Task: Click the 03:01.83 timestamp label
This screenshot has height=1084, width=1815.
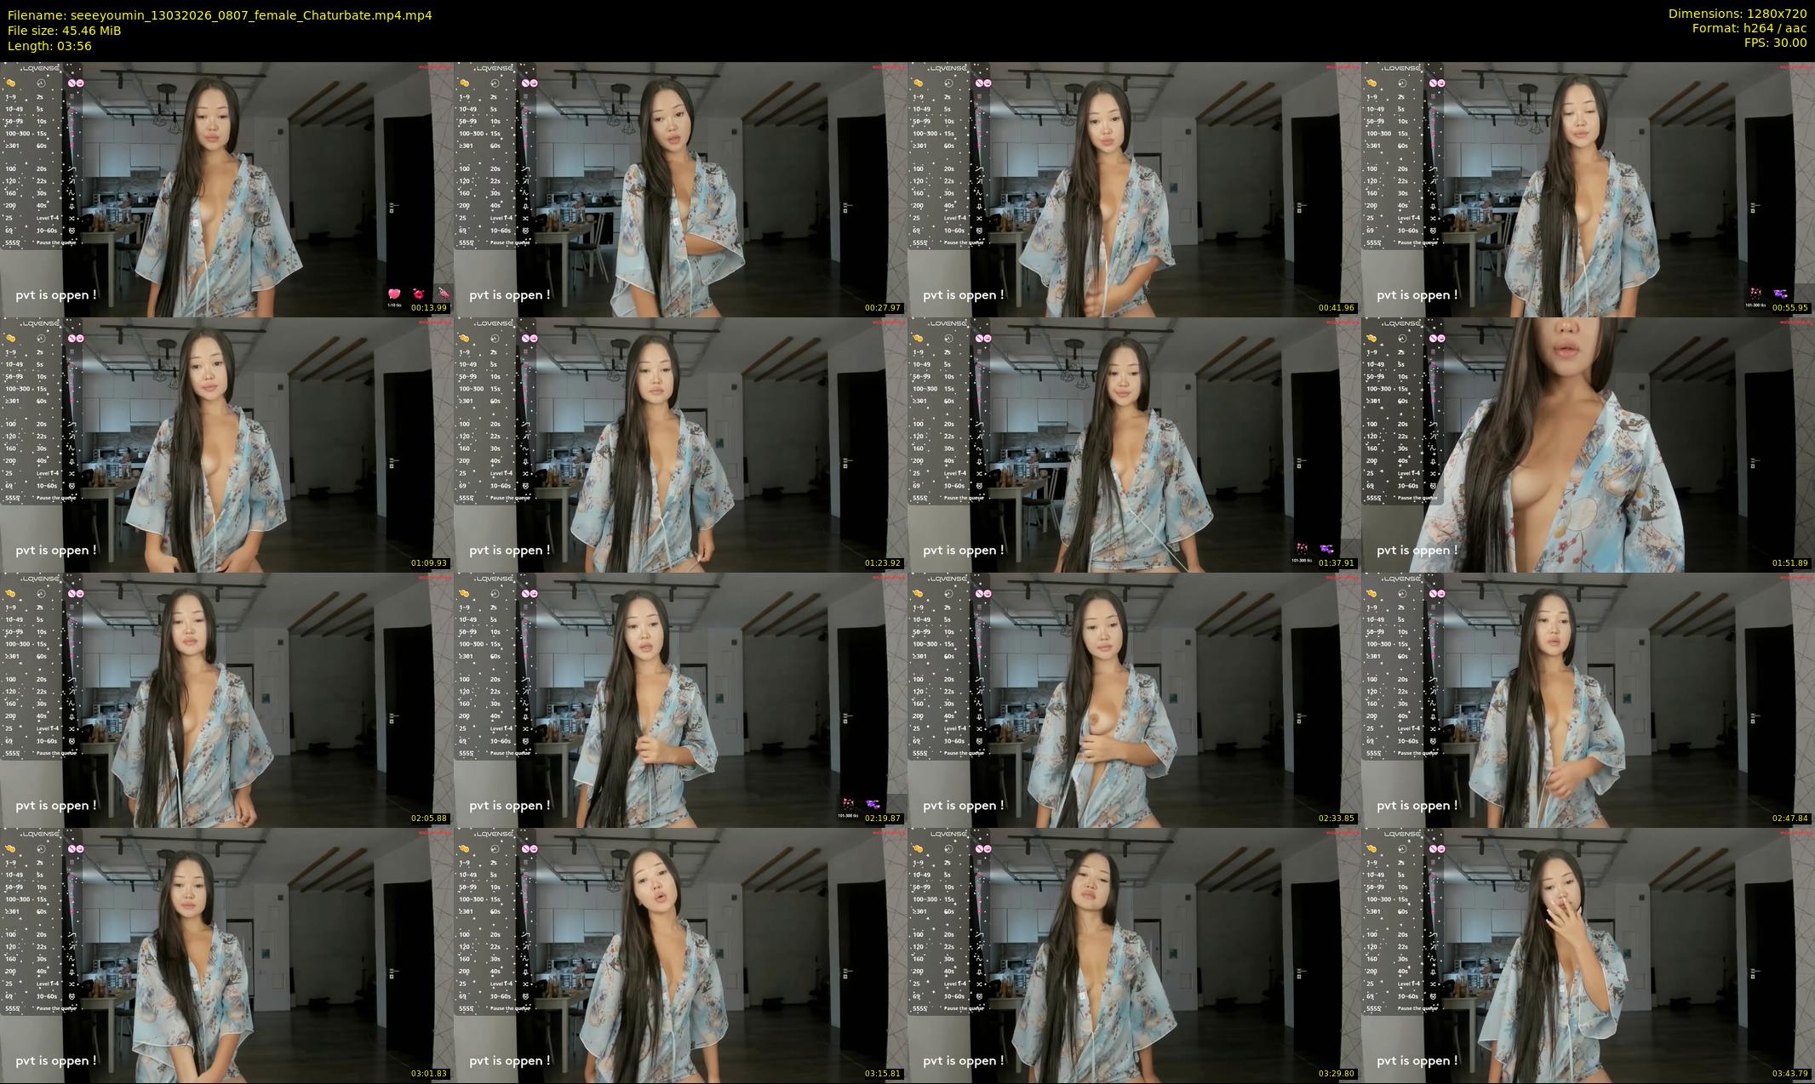Action: pyautogui.click(x=429, y=1074)
